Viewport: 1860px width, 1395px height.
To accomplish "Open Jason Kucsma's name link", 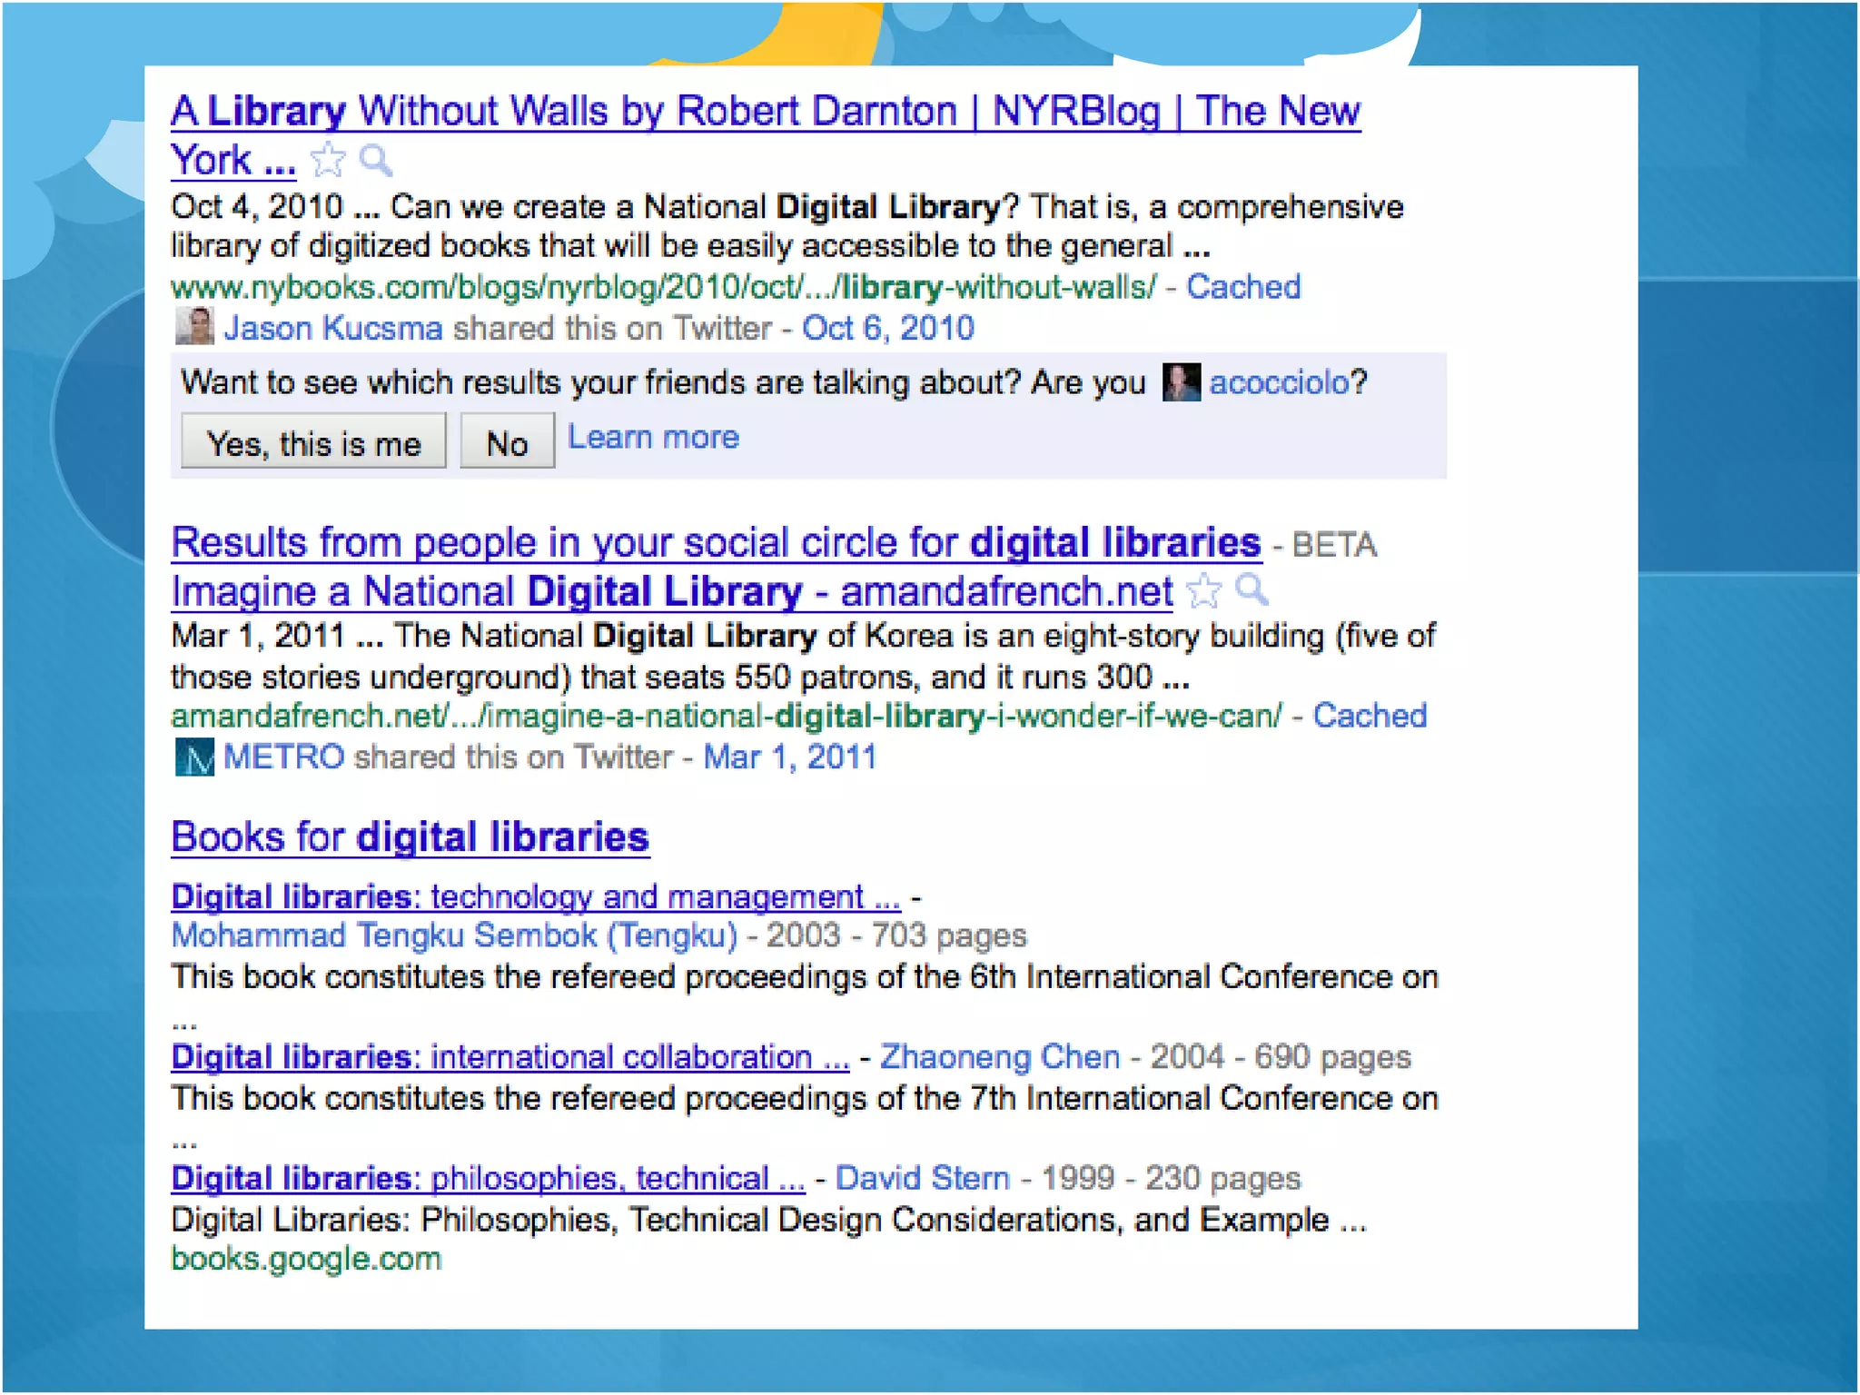I will (x=333, y=328).
